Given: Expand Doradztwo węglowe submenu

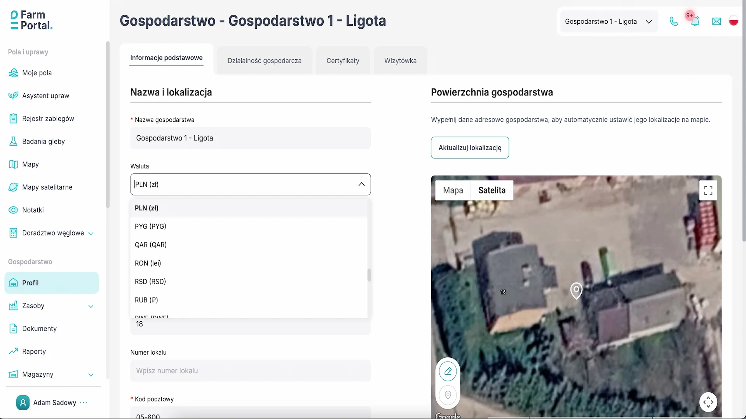Looking at the screenshot, I should click(91, 234).
